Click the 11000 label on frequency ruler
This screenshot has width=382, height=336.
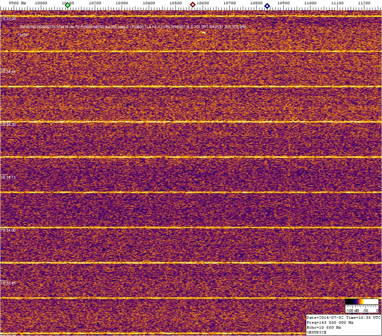pyautogui.click(x=310, y=3)
